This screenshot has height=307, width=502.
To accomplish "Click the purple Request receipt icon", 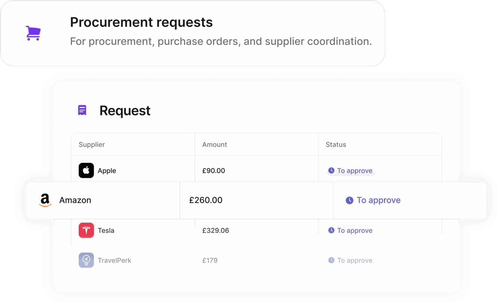I will coord(82,110).
